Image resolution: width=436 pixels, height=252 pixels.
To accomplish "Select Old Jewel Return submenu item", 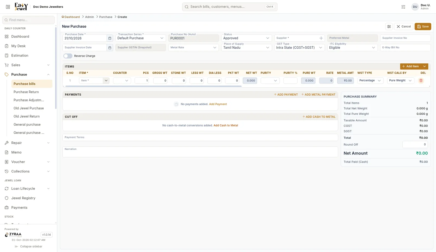I will coord(32,116).
